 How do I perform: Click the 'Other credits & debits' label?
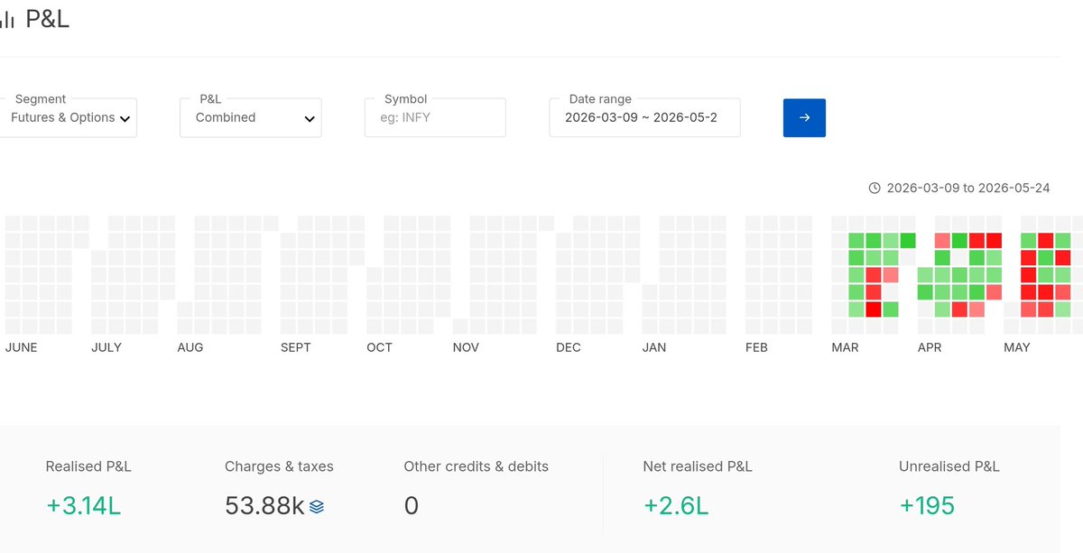click(x=476, y=466)
